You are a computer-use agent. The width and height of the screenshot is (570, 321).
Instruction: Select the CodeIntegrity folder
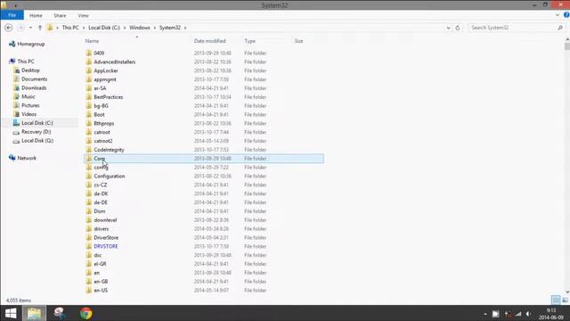(109, 150)
